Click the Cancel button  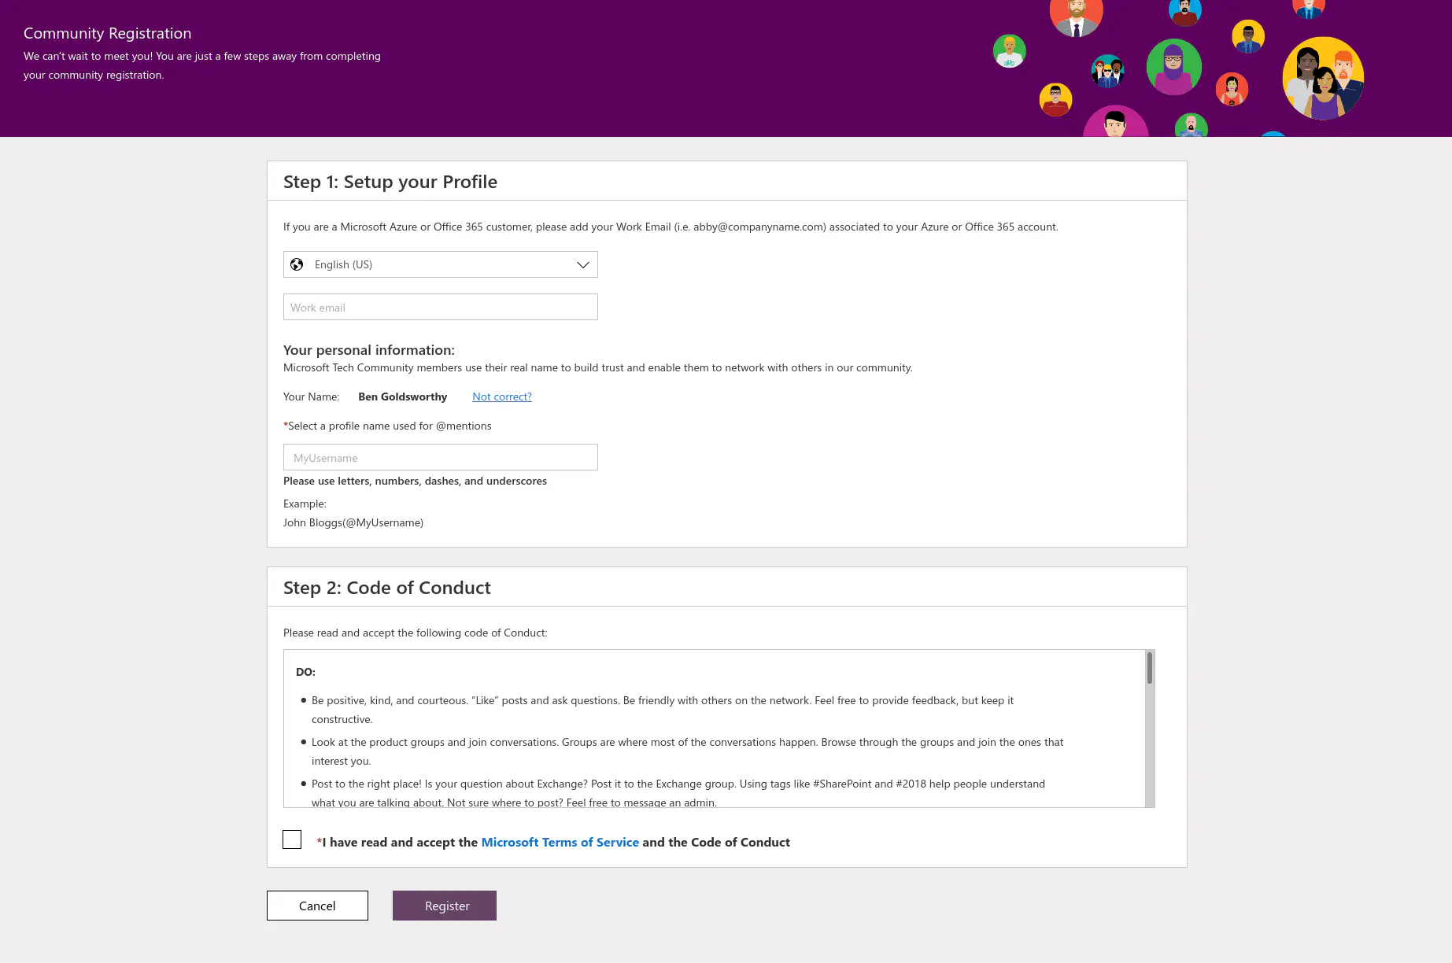(x=317, y=905)
